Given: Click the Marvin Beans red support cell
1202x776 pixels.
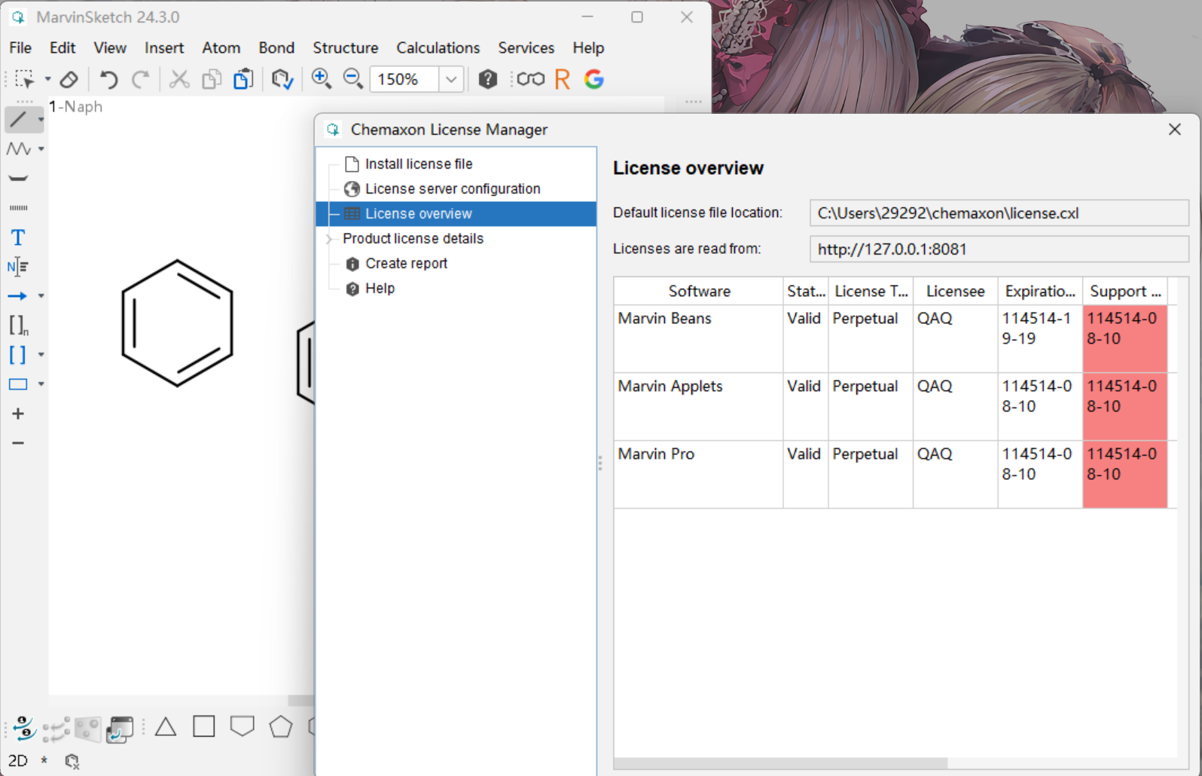Looking at the screenshot, I should click(1124, 338).
